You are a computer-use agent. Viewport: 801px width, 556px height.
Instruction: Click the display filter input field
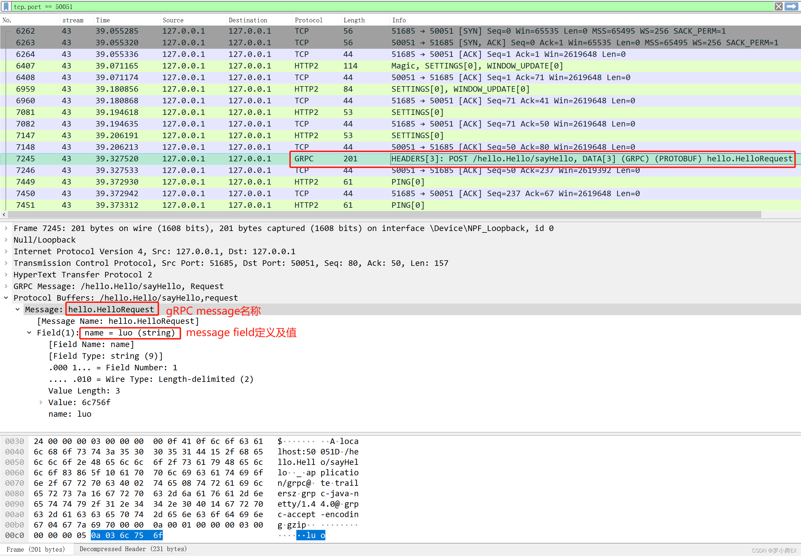point(401,6)
